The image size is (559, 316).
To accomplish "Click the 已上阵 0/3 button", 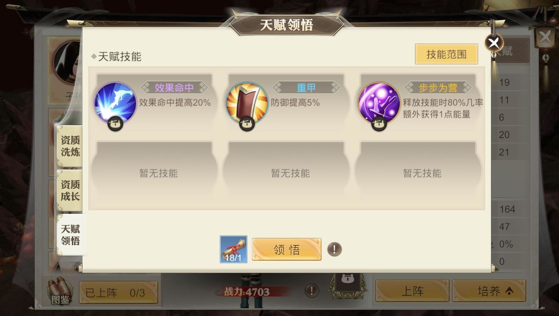I will 119,292.
